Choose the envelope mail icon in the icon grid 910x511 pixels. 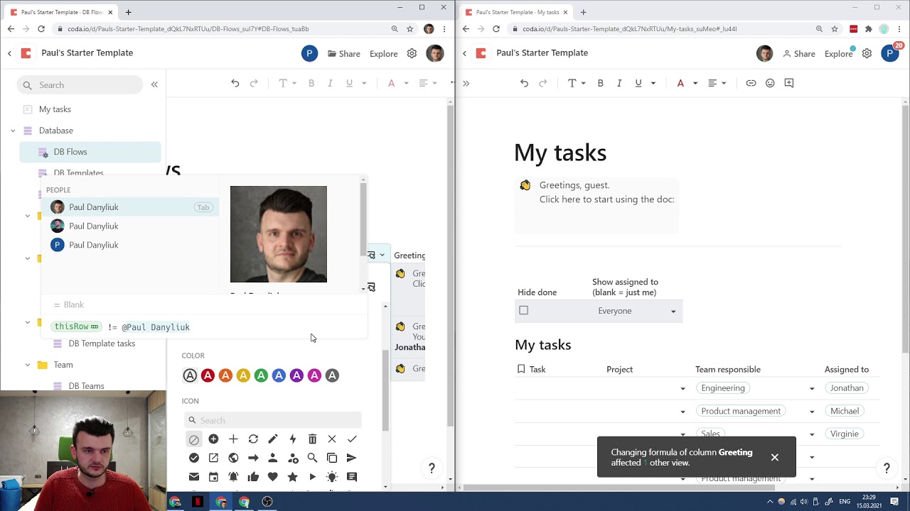pyautogui.click(x=194, y=477)
